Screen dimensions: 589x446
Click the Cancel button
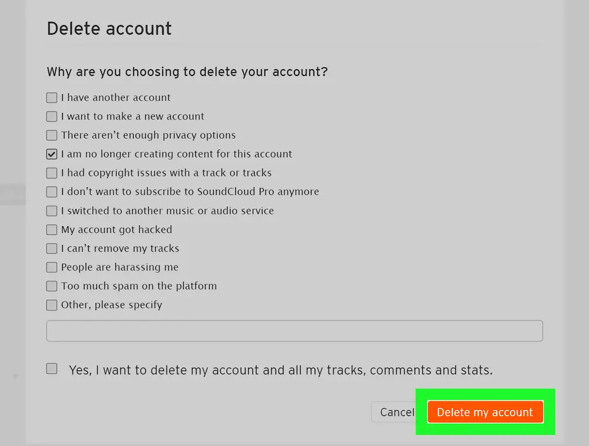393,412
